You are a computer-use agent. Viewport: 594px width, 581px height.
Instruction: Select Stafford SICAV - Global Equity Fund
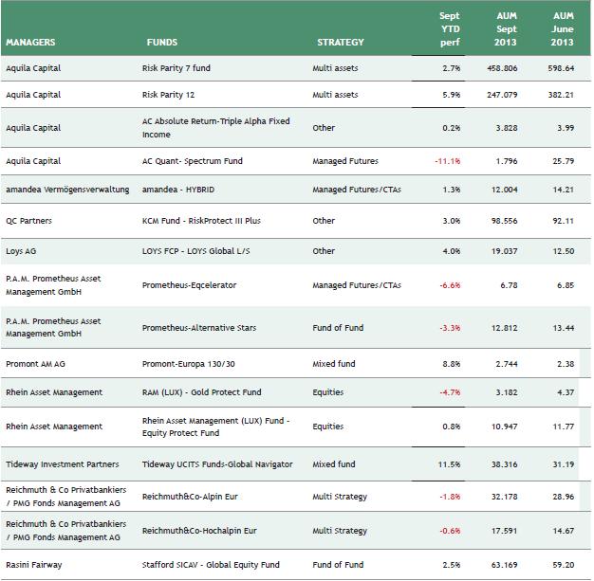point(211,565)
